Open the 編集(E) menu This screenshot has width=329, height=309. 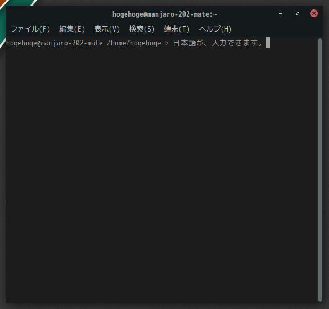(x=72, y=29)
